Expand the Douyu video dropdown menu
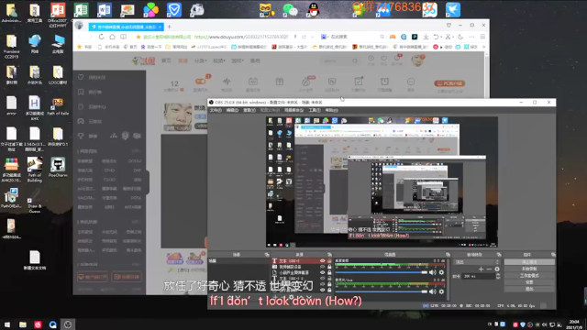The height and width of the screenshot is (330, 587). [x=218, y=60]
